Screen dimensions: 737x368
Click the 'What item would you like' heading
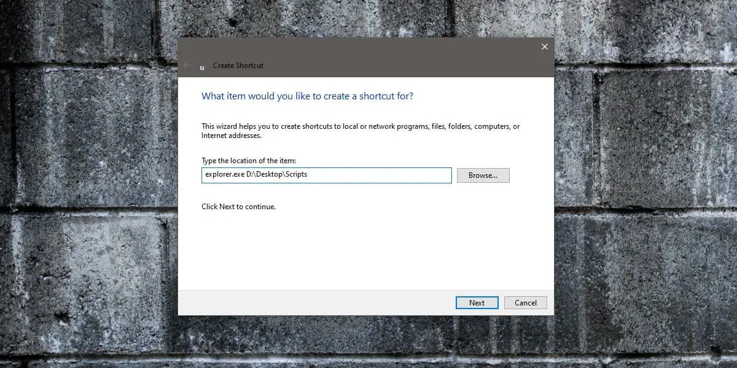pos(307,96)
